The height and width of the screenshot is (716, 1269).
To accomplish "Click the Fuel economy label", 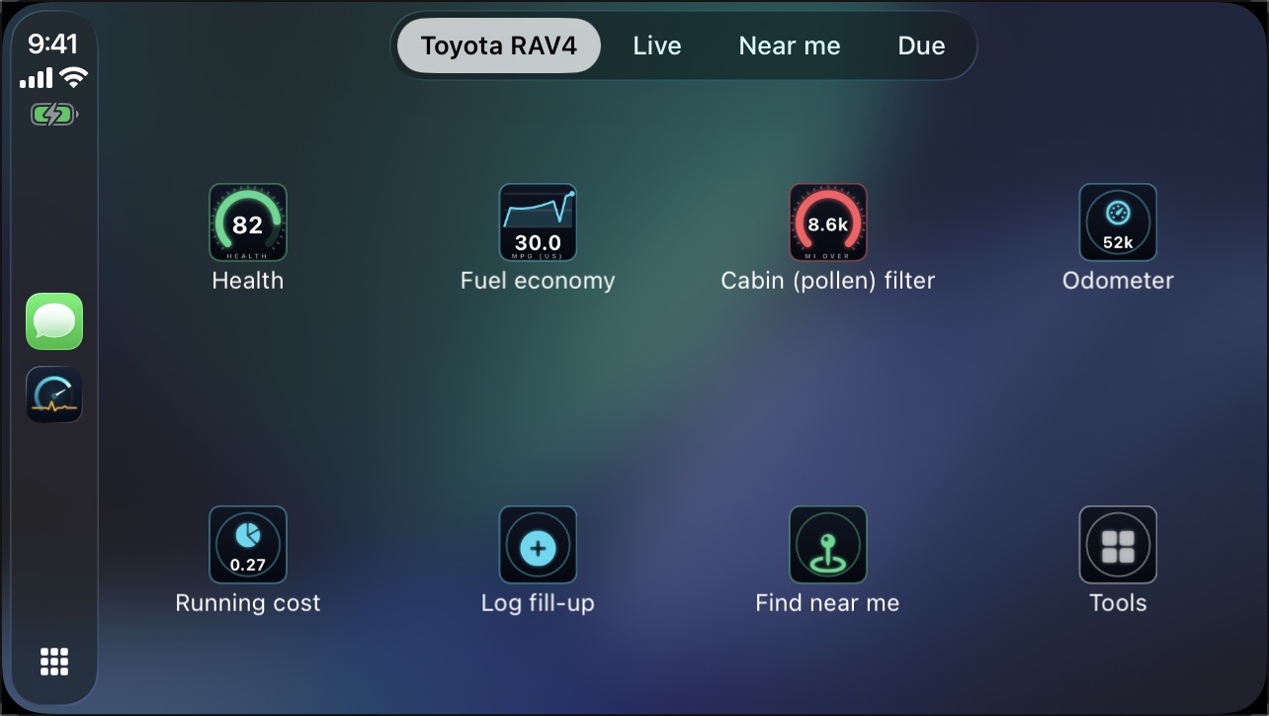I will (538, 281).
